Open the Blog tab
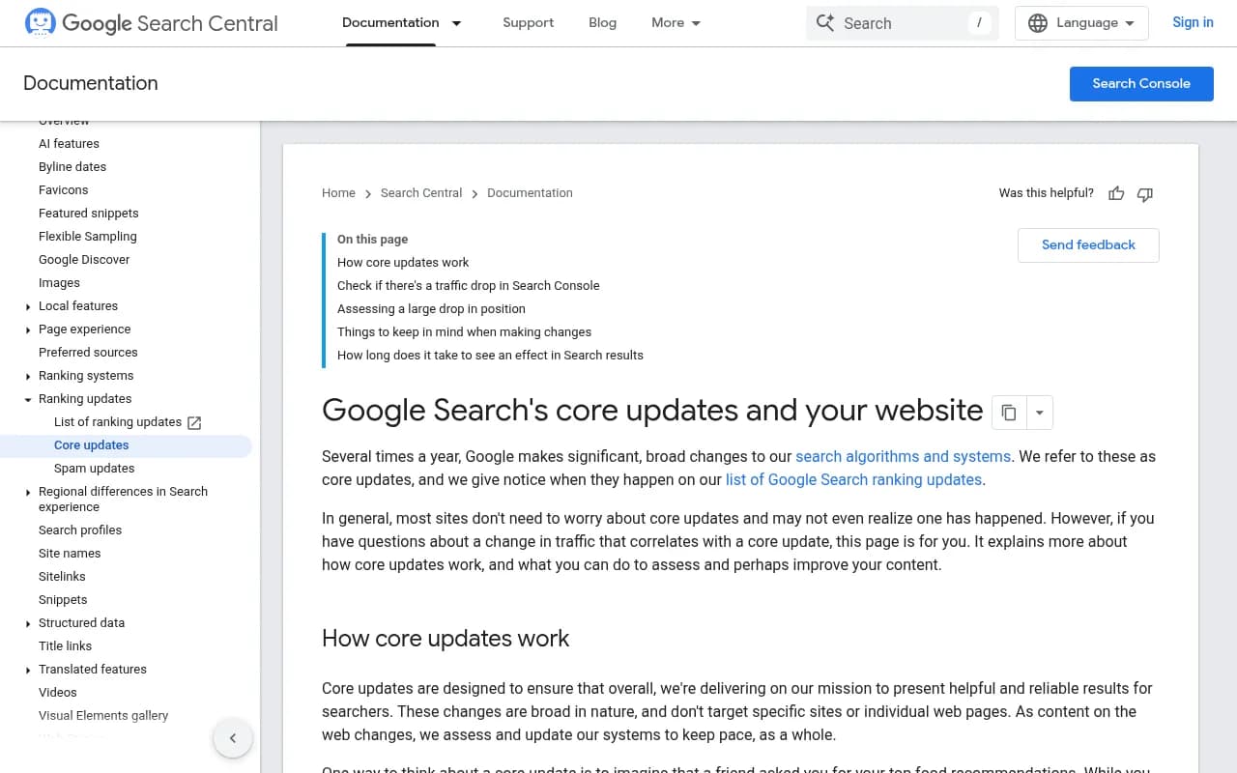 [x=602, y=23]
